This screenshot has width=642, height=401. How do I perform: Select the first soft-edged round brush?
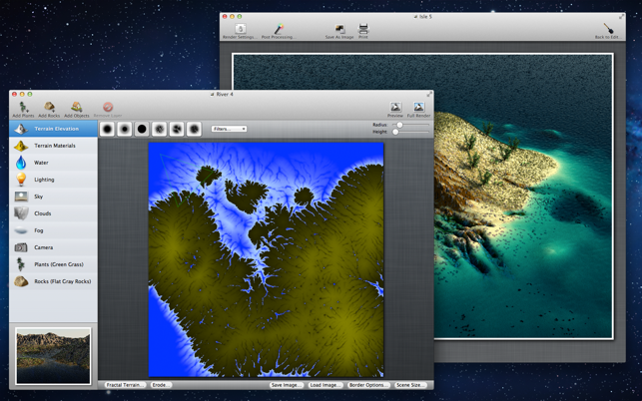[x=107, y=129]
